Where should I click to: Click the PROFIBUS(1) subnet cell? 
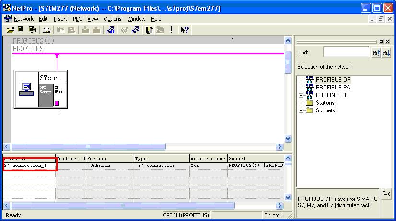[x=256, y=166]
